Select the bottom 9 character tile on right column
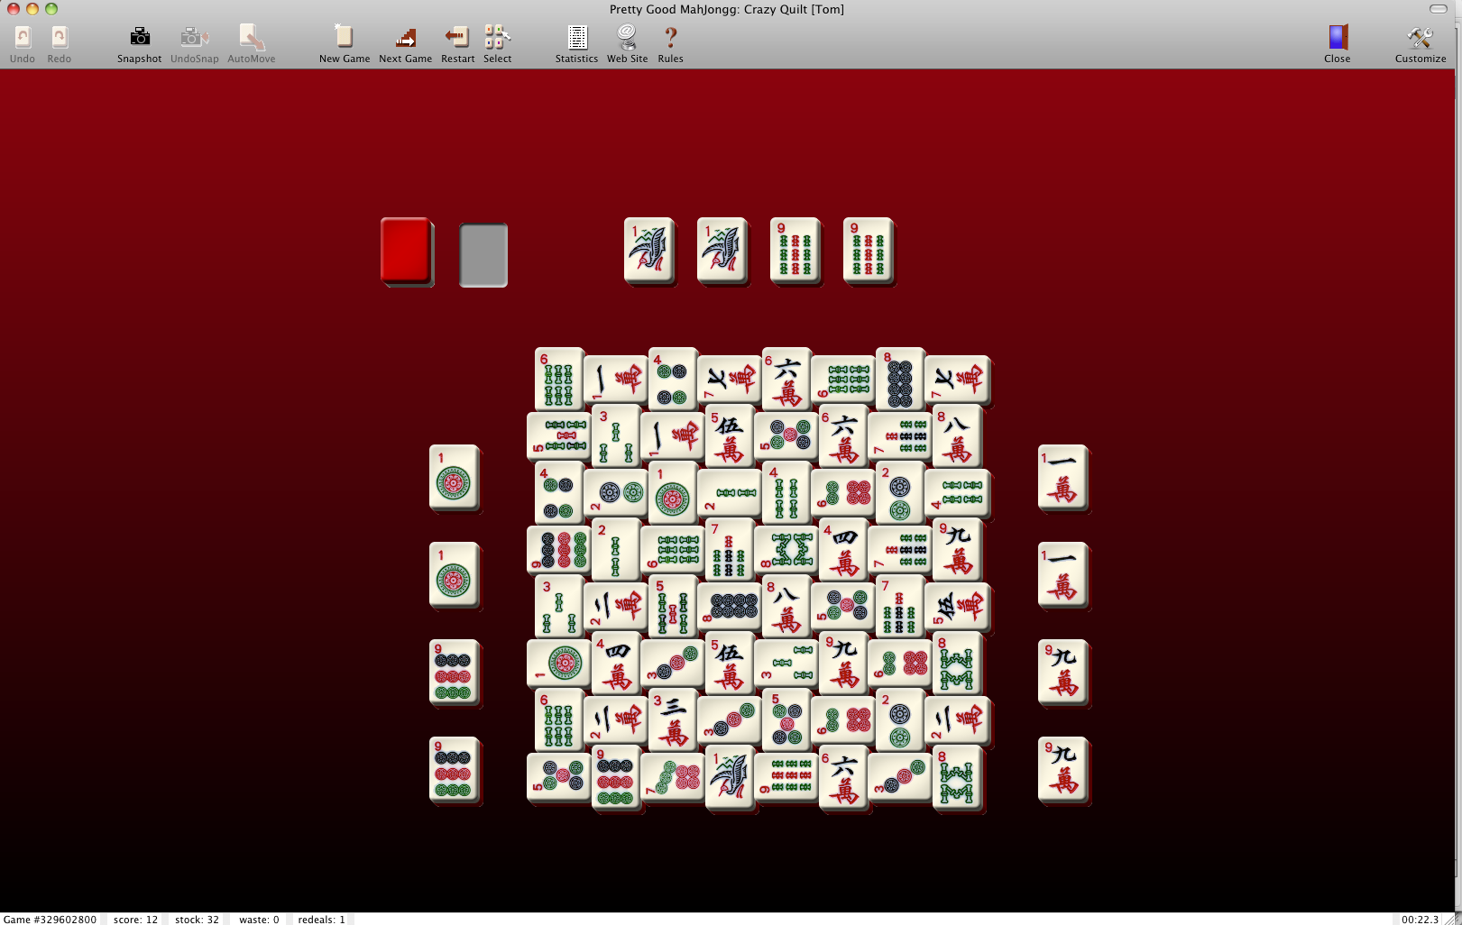Image resolution: width=1462 pixels, height=925 pixels. (x=1062, y=769)
